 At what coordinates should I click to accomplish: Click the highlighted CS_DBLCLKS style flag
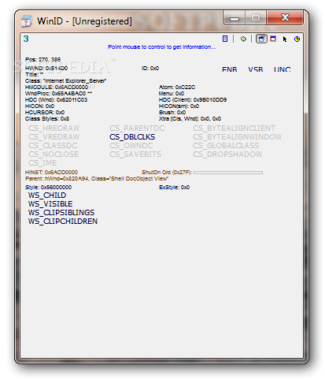click(x=132, y=137)
